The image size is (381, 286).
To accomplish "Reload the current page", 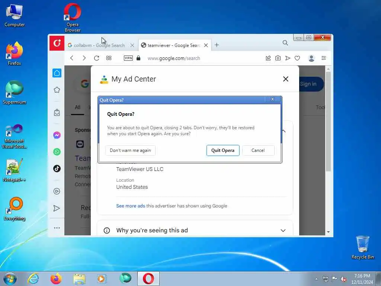I will tap(96, 58).
